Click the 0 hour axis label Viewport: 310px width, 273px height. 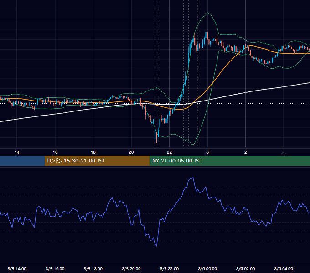(207, 152)
